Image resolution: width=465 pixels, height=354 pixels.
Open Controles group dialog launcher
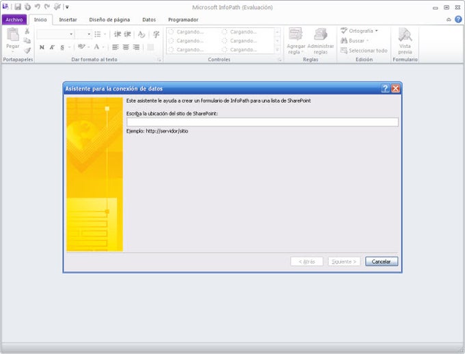tap(280, 60)
